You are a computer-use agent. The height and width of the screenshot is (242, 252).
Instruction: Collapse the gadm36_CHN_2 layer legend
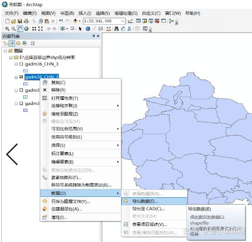pos(16,77)
